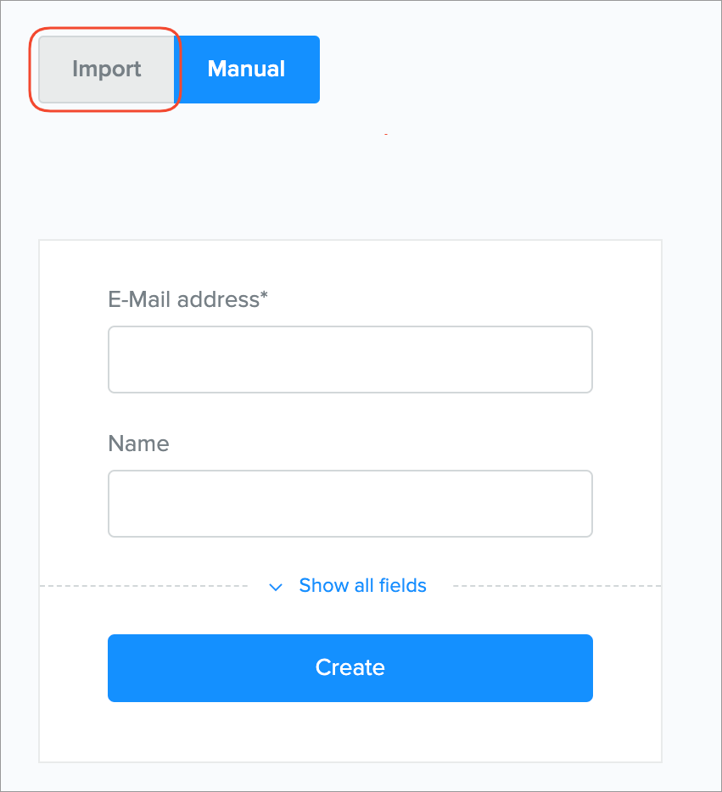Screen dimensions: 722x792
Task: Click the grey Import button
Action: pyautogui.click(x=106, y=70)
